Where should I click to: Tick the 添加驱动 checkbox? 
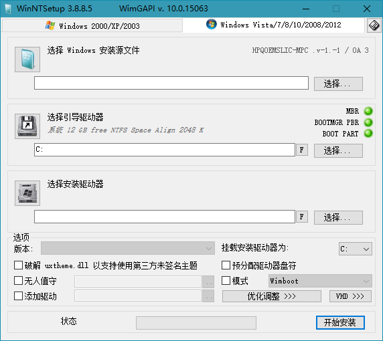(18, 296)
